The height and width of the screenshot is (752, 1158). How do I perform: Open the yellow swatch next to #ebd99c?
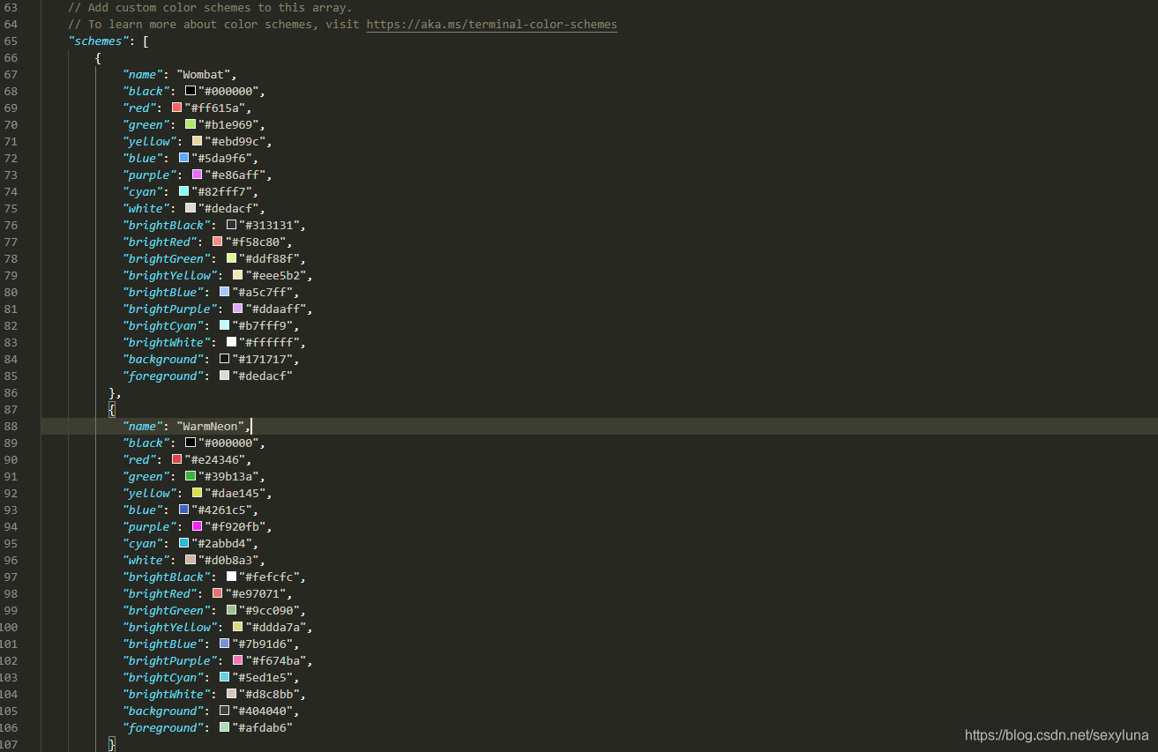(x=197, y=141)
